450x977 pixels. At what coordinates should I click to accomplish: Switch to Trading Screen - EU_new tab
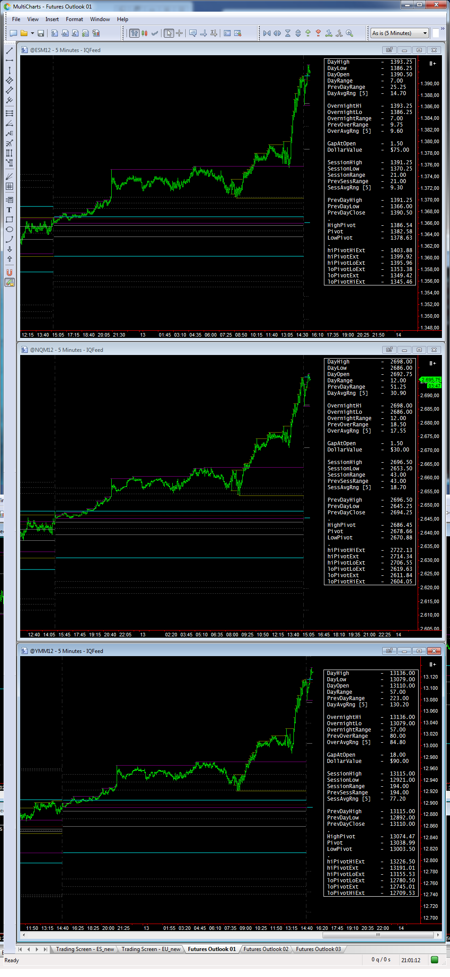[x=151, y=949]
